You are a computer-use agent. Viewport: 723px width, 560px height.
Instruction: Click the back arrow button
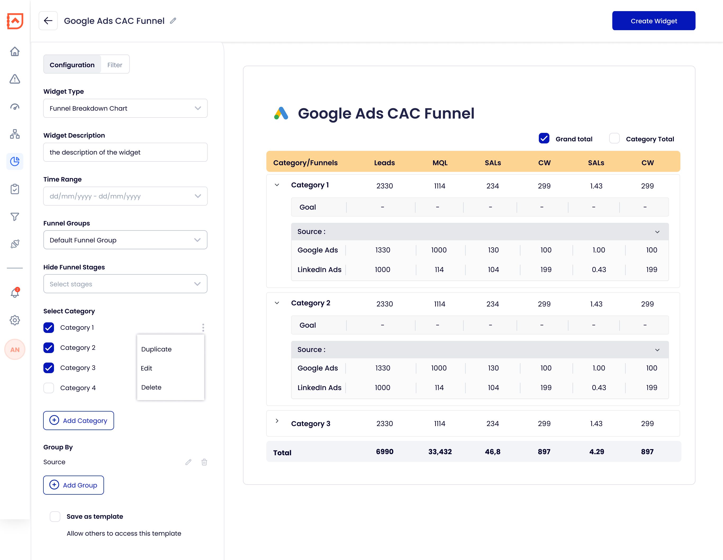(48, 21)
